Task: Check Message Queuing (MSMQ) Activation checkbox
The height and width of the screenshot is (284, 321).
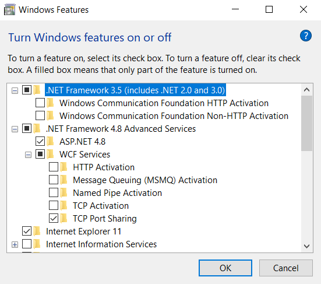Action: (x=54, y=180)
